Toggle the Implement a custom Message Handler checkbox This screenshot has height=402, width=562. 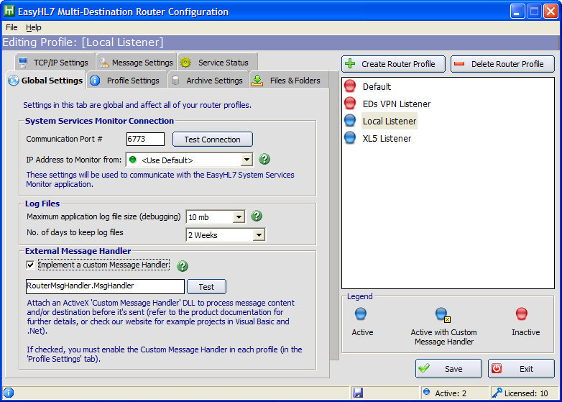pyautogui.click(x=30, y=265)
